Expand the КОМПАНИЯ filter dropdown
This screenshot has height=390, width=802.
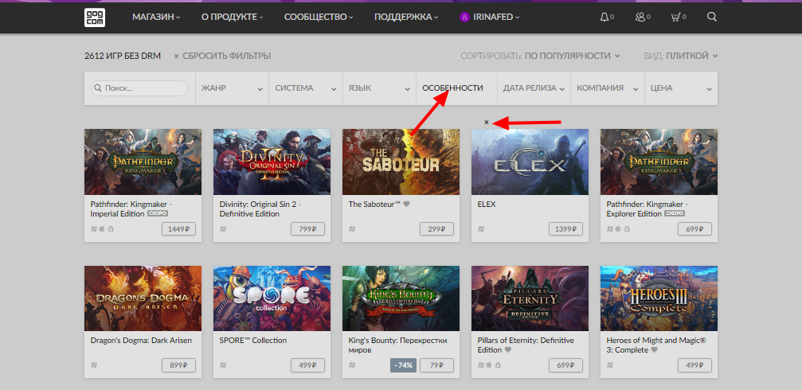[x=608, y=88]
